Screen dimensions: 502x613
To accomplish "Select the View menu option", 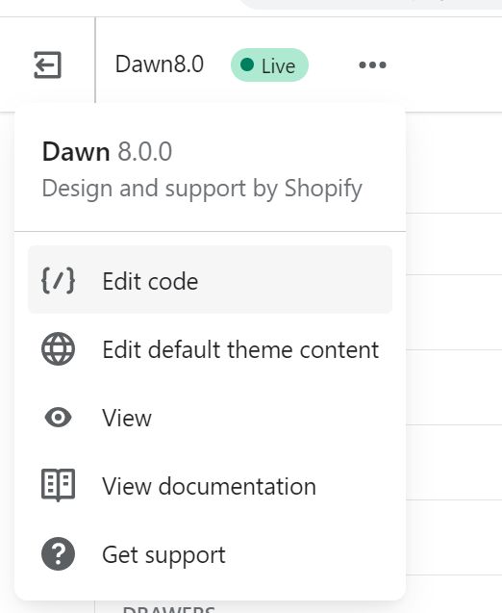I will point(211,418).
